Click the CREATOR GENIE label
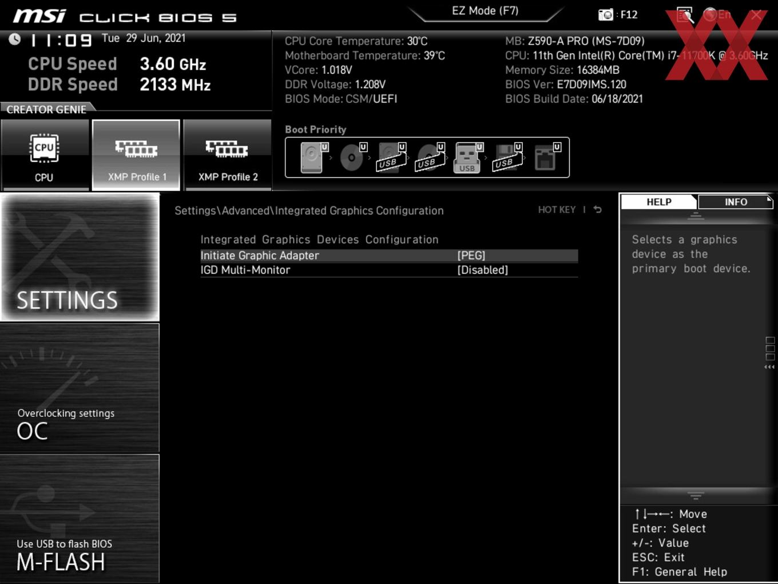This screenshot has height=584, width=778. pos(46,109)
